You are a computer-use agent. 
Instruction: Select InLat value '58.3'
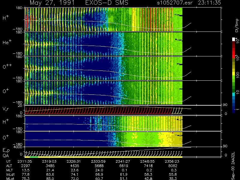148,174
